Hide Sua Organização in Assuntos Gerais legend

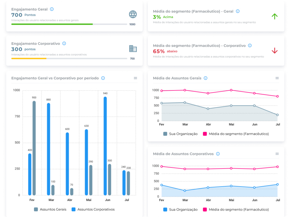point(180,134)
